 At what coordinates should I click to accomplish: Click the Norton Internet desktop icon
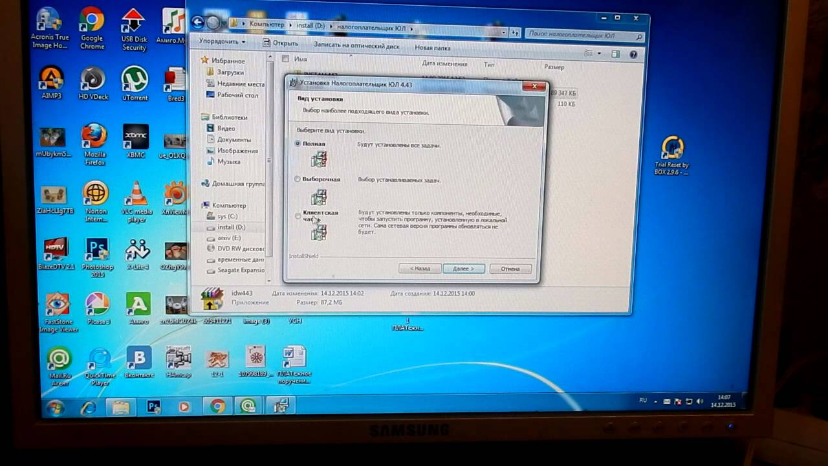click(x=96, y=202)
